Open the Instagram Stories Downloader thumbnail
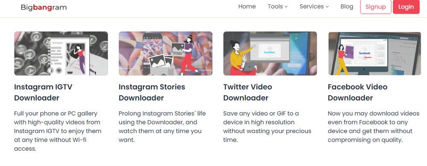This screenshot has width=427, height=166. [x=166, y=53]
